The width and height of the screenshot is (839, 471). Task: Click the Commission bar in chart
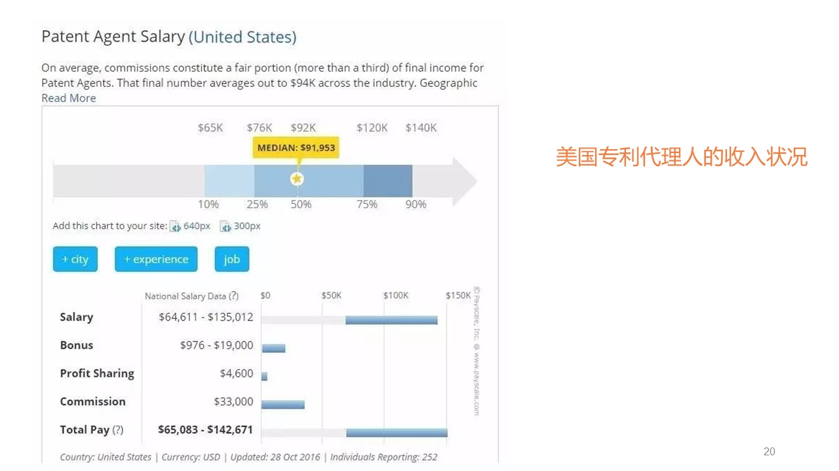tap(283, 404)
